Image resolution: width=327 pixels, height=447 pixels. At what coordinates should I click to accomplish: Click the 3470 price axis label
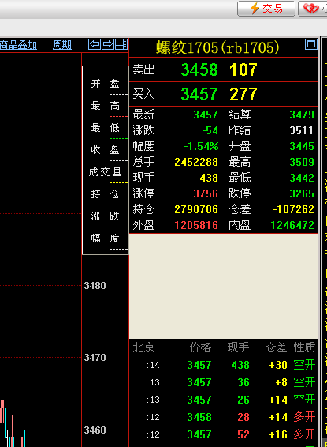pos(95,358)
